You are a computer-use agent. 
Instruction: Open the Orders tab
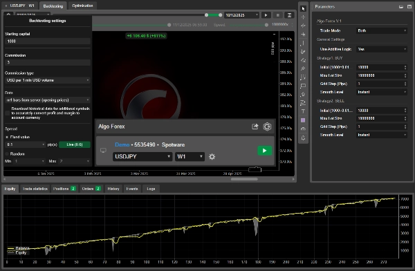[91, 189]
